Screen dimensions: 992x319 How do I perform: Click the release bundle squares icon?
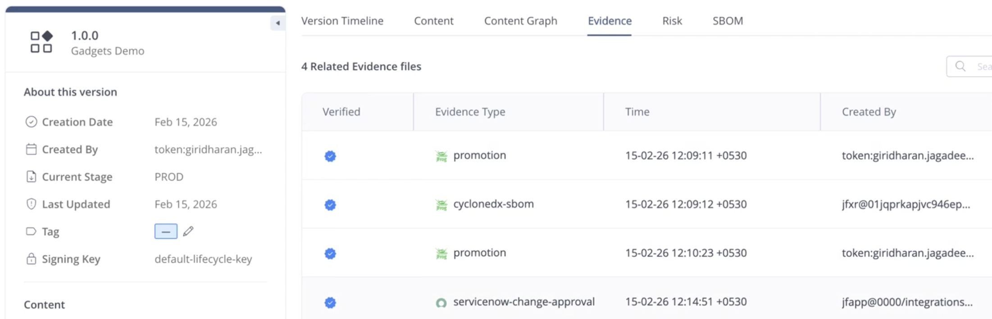41,42
